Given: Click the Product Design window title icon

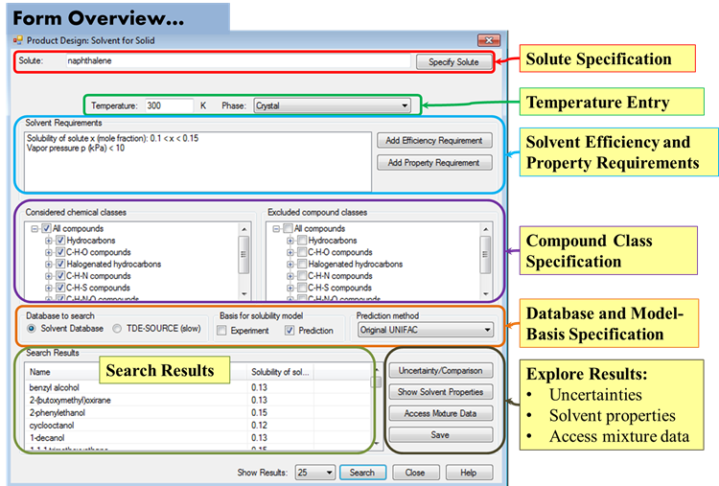Looking at the screenshot, I should [18, 40].
